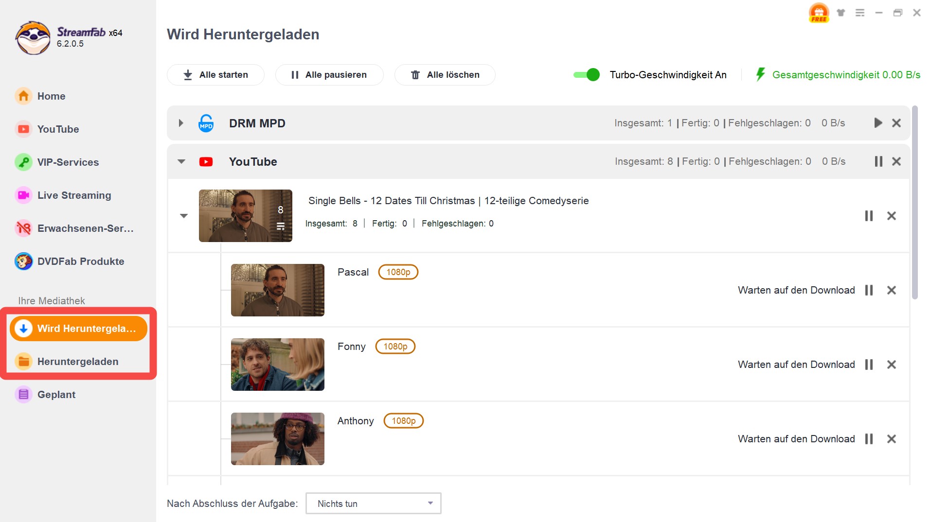The image size is (931, 522).
Task: Remove the YouTube download group
Action: tap(896, 161)
